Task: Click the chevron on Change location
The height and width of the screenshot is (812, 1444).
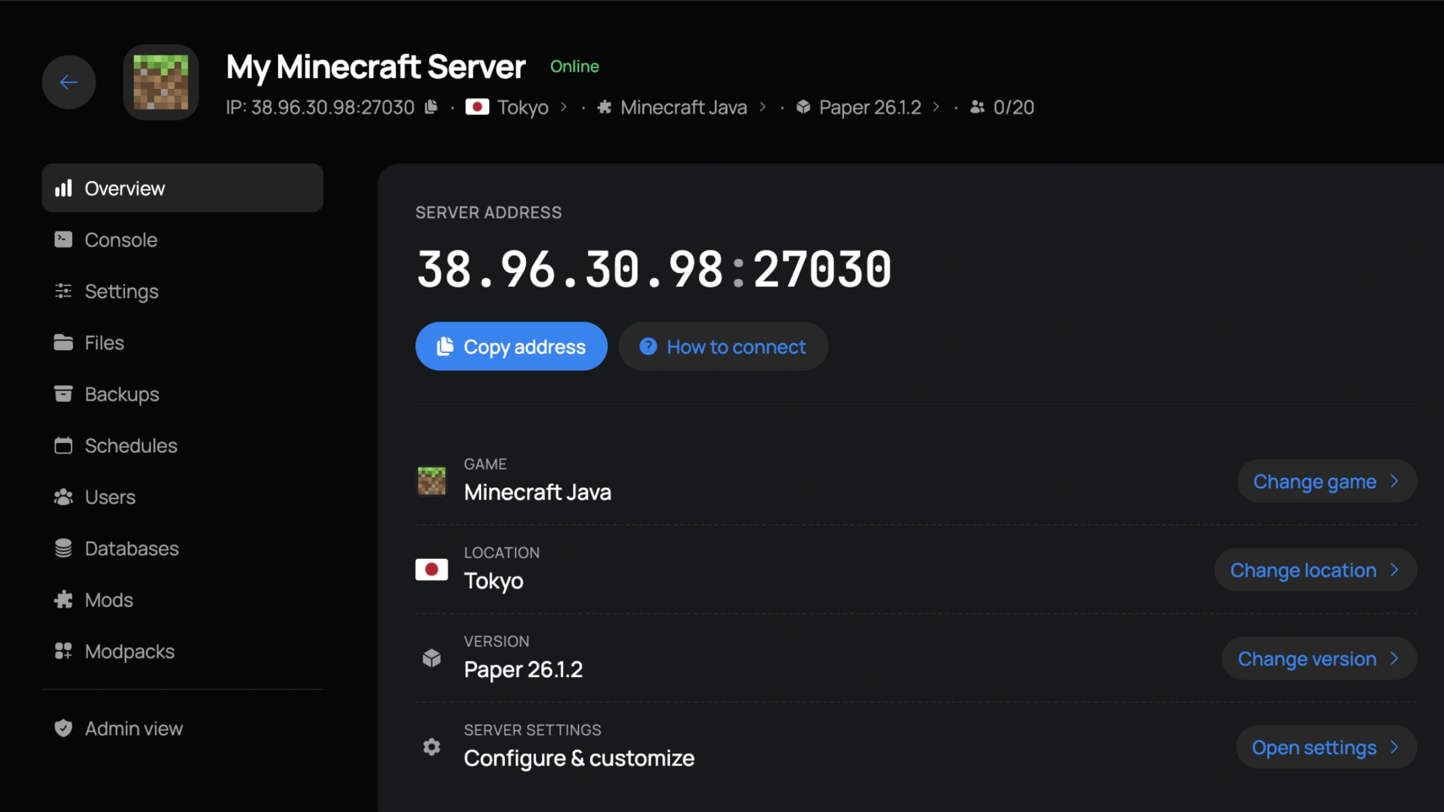Action: [1395, 570]
